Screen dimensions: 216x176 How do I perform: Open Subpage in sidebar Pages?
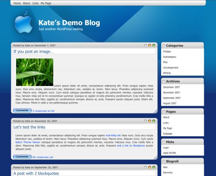click(x=168, y=134)
